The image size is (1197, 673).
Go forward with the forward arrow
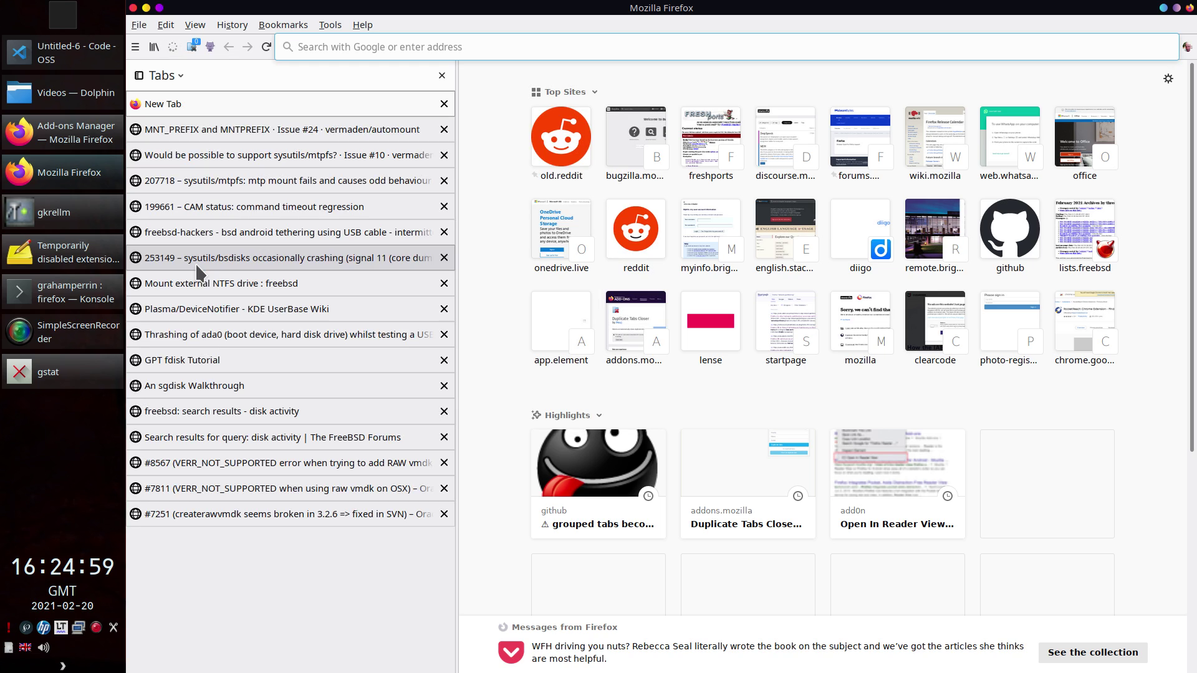pyautogui.click(x=248, y=47)
